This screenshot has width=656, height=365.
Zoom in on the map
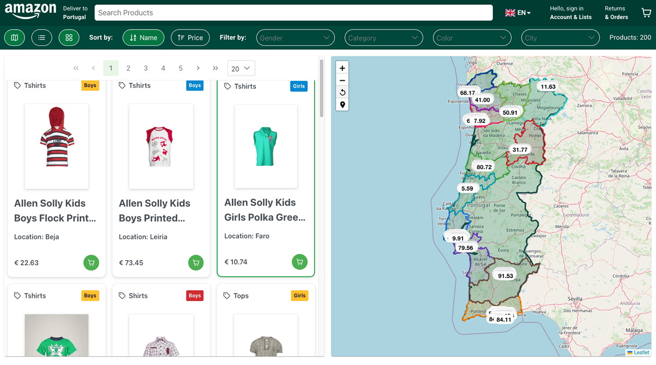[x=342, y=68]
